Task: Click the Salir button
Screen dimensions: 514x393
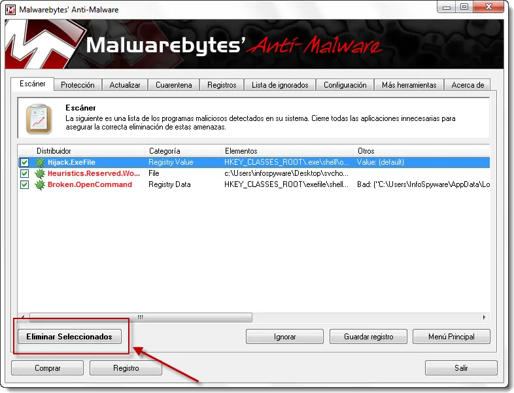Action: click(x=461, y=368)
